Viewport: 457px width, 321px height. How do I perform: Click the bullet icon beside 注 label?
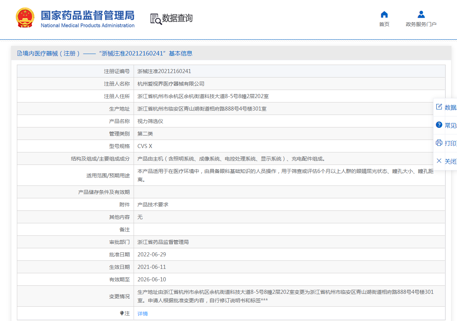122,313
